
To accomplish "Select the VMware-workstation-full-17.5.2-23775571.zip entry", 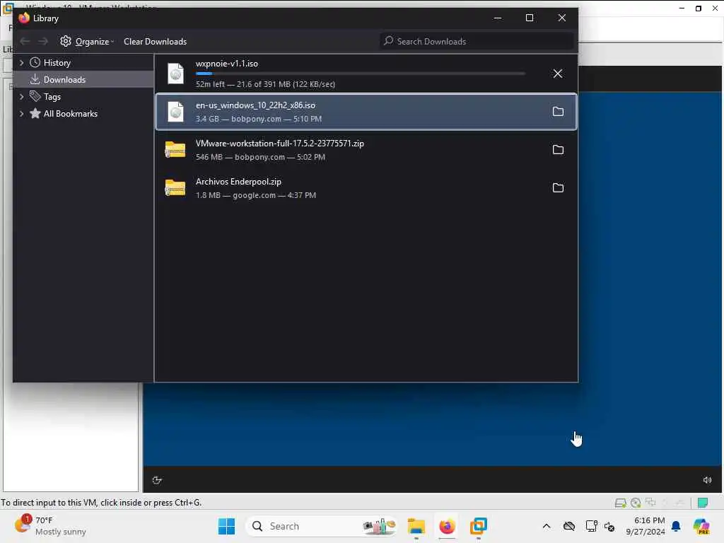I will [366, 150].
